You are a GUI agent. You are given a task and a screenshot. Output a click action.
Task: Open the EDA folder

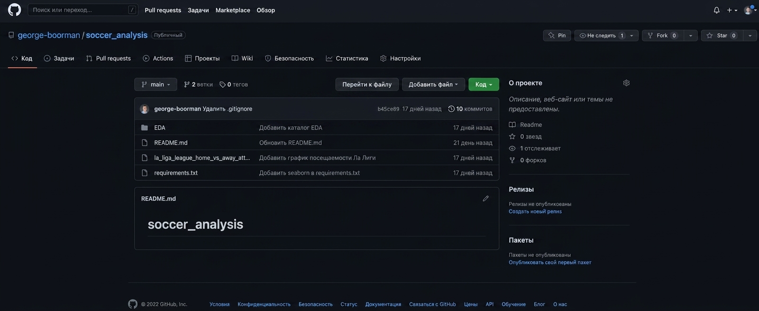160,128
